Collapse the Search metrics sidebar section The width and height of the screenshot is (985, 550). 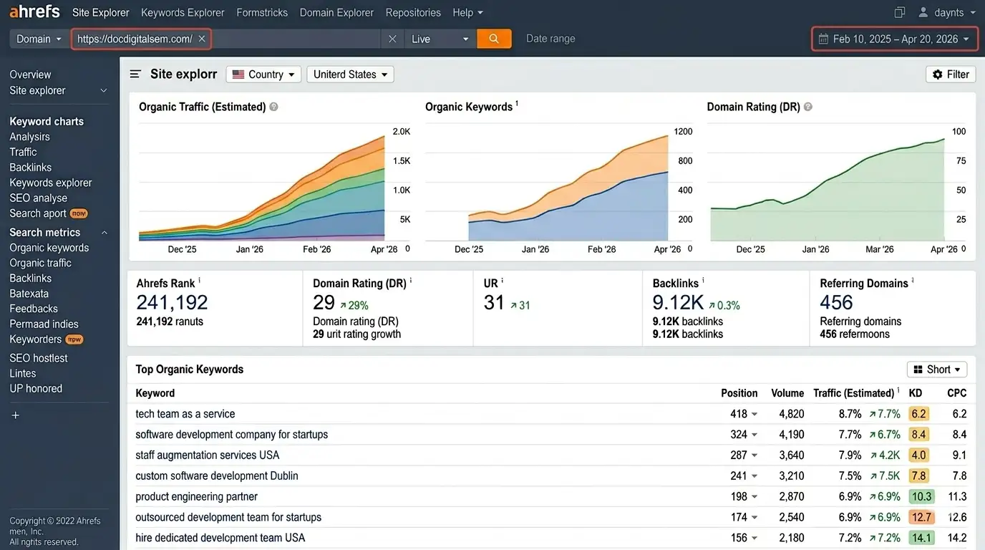[x=104, y=233]
